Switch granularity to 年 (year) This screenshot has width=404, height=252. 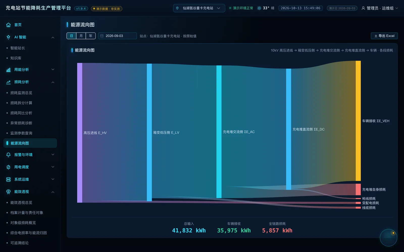(x=91, y=36)
